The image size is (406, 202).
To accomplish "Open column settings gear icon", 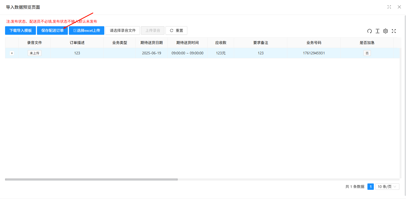I will pos(386,31).
